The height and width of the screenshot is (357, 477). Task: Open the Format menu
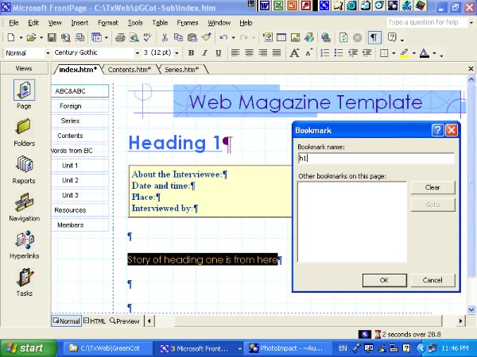(x=107, y=23)
